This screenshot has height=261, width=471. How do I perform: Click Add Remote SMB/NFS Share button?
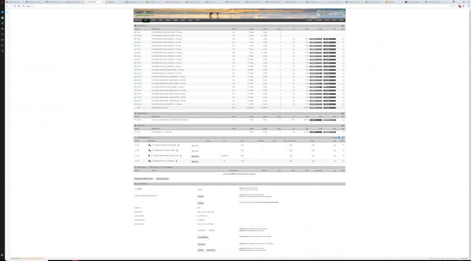point(144,179)
